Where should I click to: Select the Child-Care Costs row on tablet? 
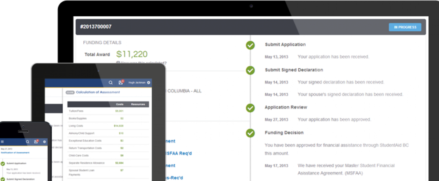pos(108,156)
